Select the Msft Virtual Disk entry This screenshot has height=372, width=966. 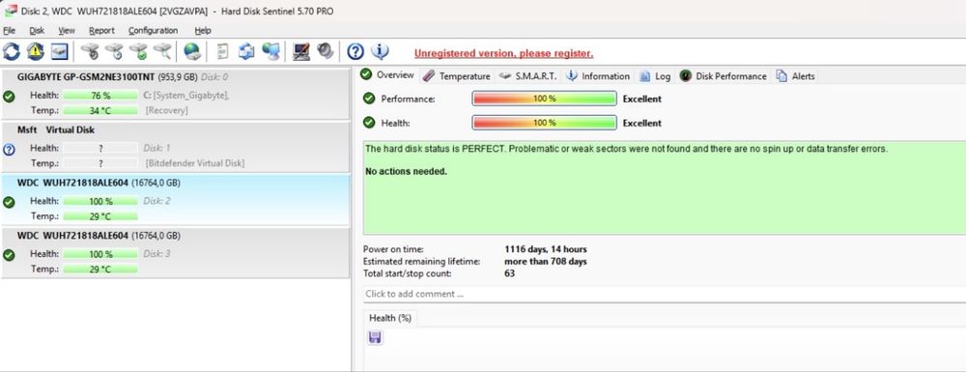click(x=176, y=147)
